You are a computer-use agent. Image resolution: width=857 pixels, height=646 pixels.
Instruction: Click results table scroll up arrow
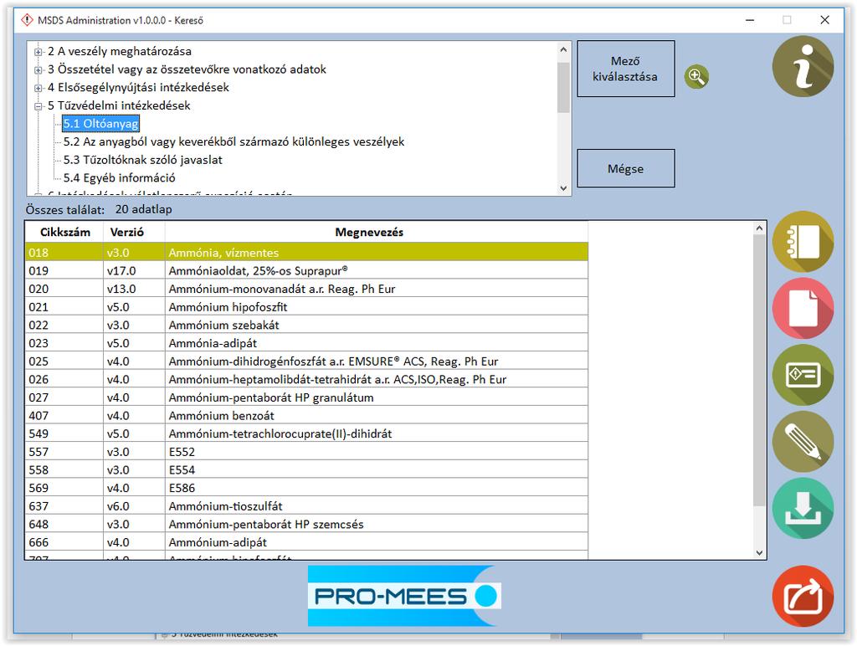(x=759, y=228)
